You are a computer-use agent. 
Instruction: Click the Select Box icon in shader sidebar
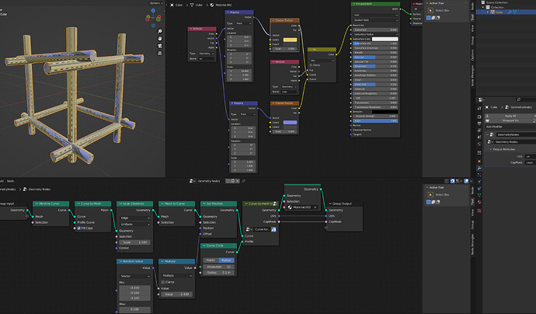430,11
